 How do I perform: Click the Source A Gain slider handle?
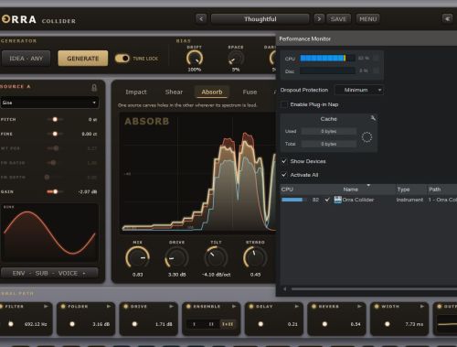tap(55, 191)
